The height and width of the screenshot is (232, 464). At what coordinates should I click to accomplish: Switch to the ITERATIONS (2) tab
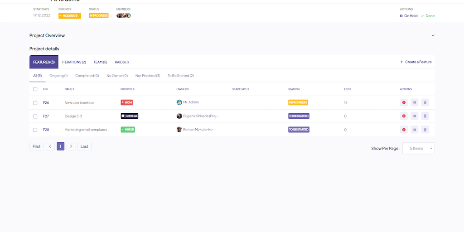[x=74, y=62]
